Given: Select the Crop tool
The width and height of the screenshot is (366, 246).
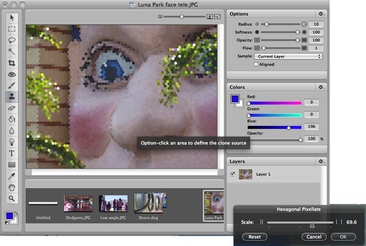Looking at the screenshot, I should [x=12, y=63].
